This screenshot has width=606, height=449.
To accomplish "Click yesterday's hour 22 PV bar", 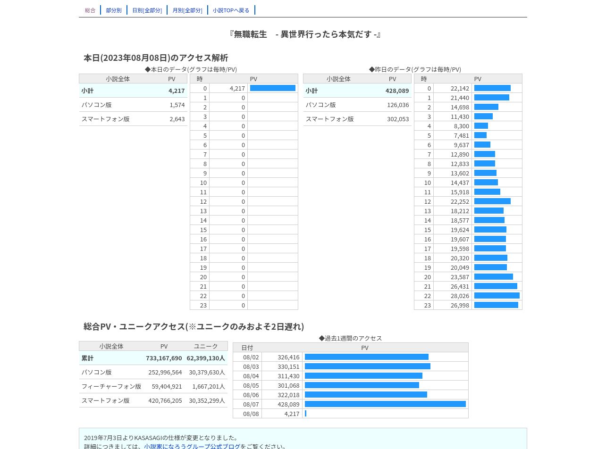I will tap(497, 296).
